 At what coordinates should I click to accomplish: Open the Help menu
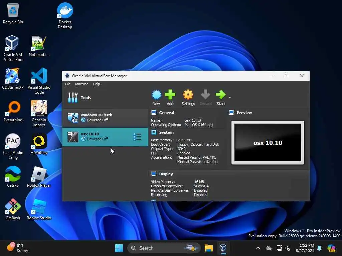[x=97, y=84]
